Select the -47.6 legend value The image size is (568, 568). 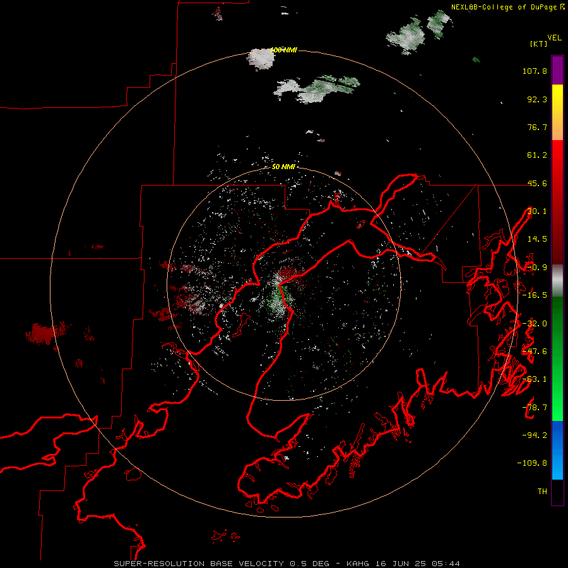coord(535,352)
